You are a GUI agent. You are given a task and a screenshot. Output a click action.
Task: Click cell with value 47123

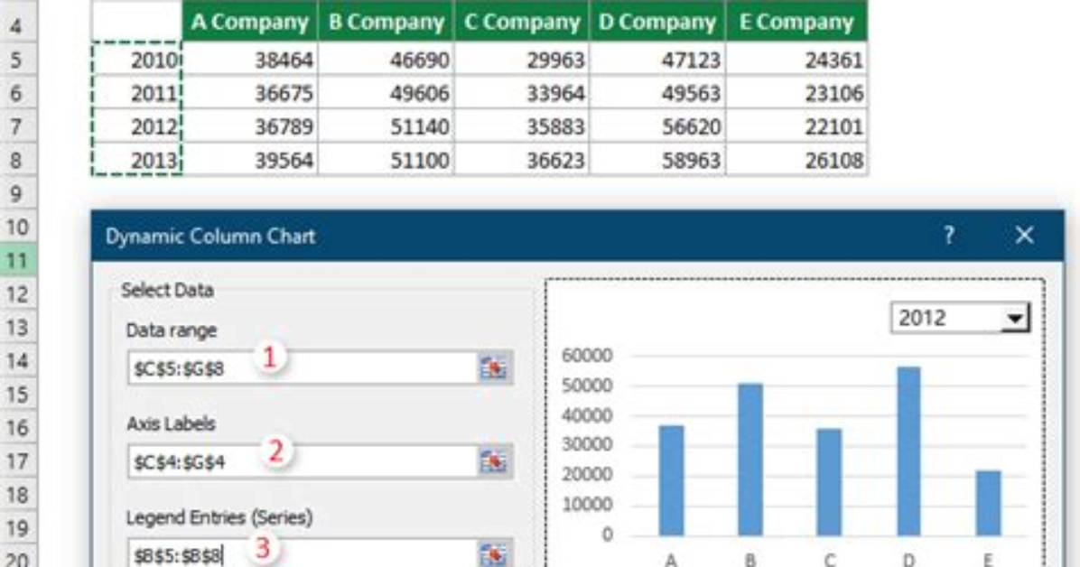(x=657, y=60)
